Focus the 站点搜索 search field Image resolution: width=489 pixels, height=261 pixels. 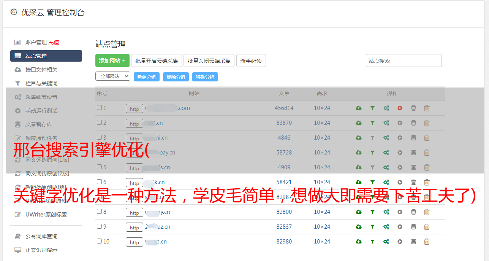point(404,60)
